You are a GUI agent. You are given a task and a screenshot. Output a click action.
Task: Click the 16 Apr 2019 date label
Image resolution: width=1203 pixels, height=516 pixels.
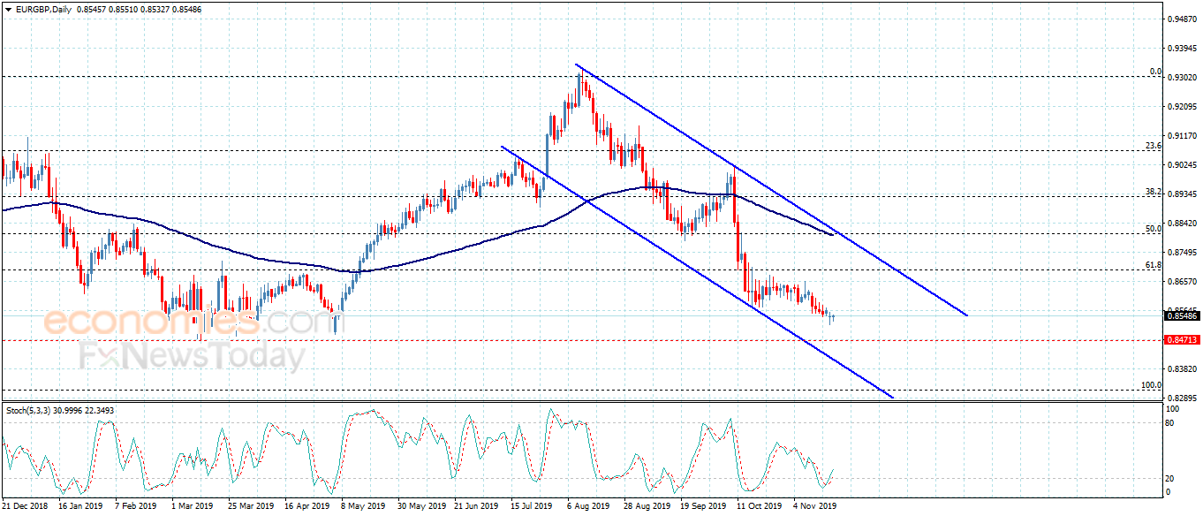click(x=307, y=507)
